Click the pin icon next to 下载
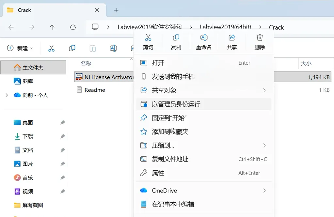Viewport: 334px width, 217px height. pyautogui.click(x=62, y=136)
